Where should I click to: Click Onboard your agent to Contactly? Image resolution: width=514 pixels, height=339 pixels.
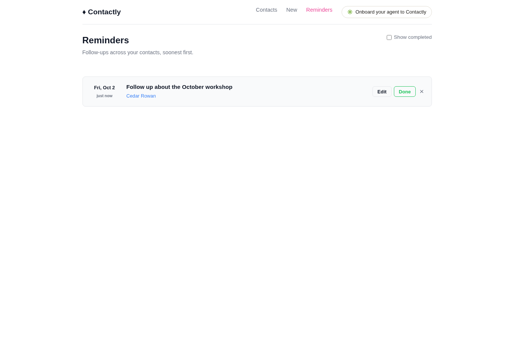386,12
